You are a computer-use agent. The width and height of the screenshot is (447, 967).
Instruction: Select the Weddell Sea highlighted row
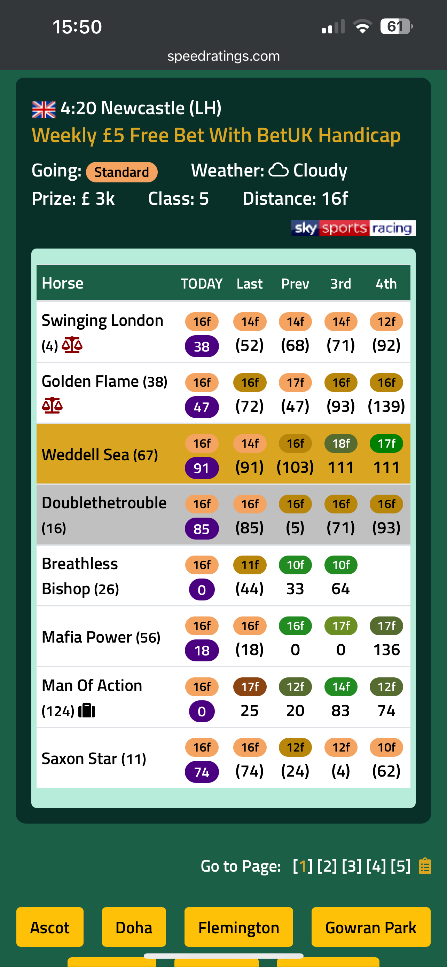[x=223, y=454]
